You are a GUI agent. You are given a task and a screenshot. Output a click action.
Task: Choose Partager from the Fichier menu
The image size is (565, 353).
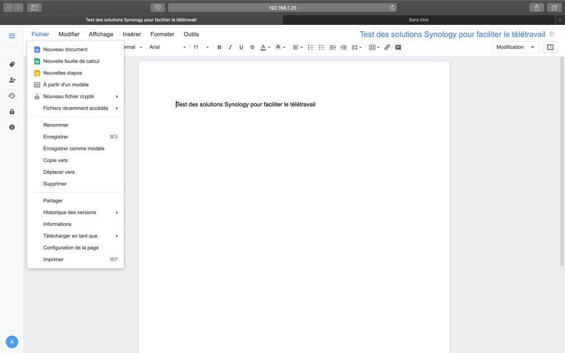click(x=75, y=201)
